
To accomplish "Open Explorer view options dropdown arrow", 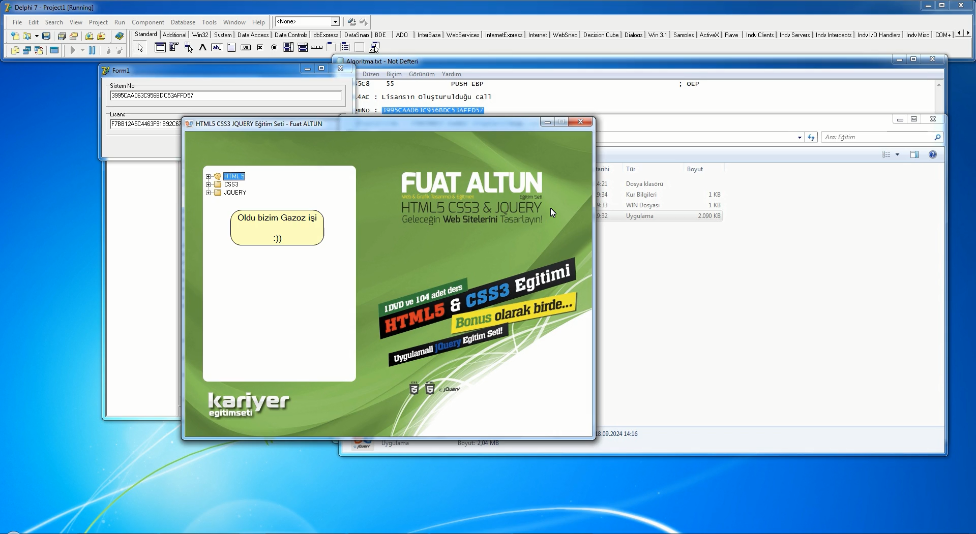I will pos(898,154).
